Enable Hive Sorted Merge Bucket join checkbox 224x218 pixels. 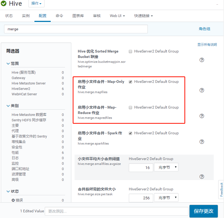pos(130,51)
